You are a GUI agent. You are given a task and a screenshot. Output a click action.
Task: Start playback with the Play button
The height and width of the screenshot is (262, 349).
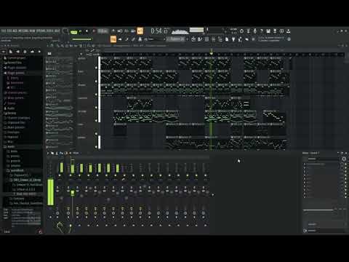pos(80,31)
